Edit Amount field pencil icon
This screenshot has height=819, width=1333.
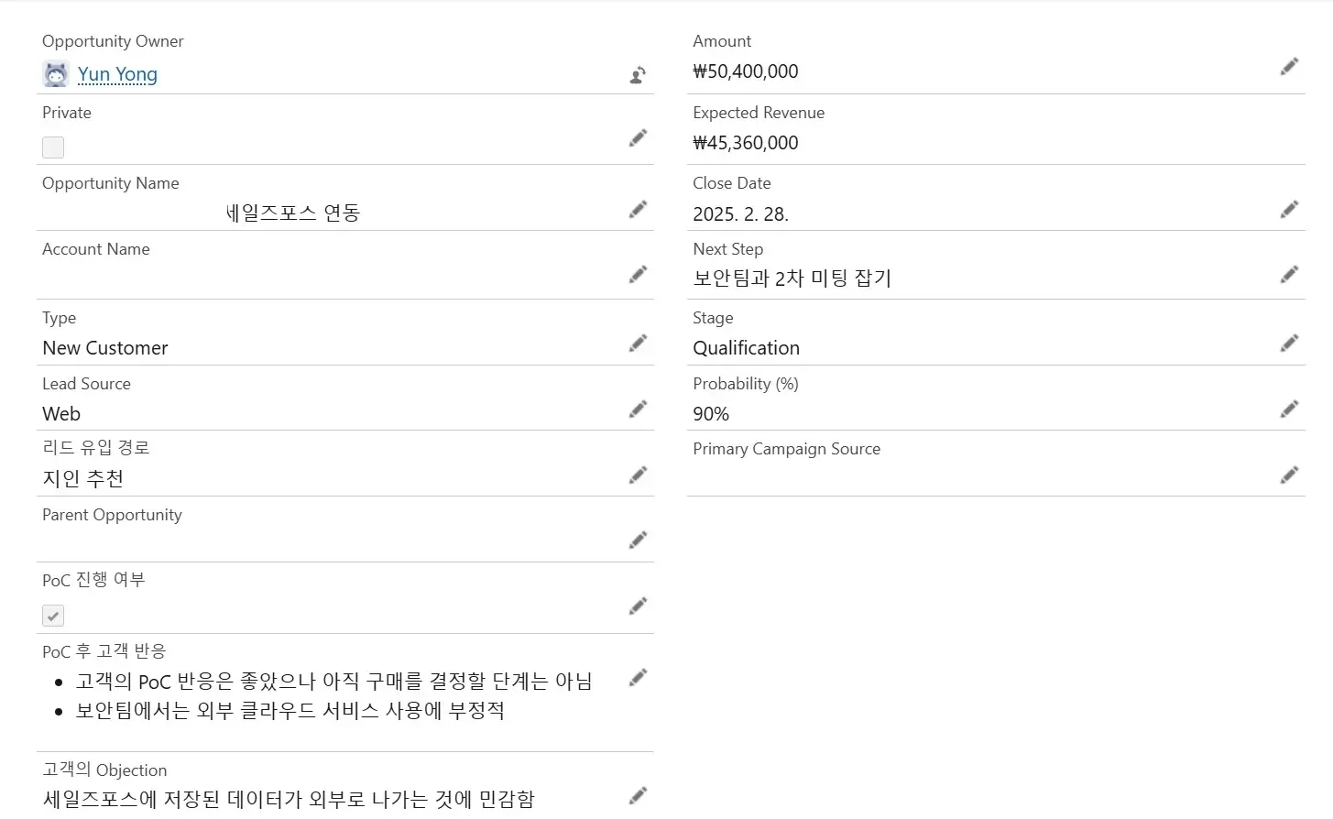1289,67
